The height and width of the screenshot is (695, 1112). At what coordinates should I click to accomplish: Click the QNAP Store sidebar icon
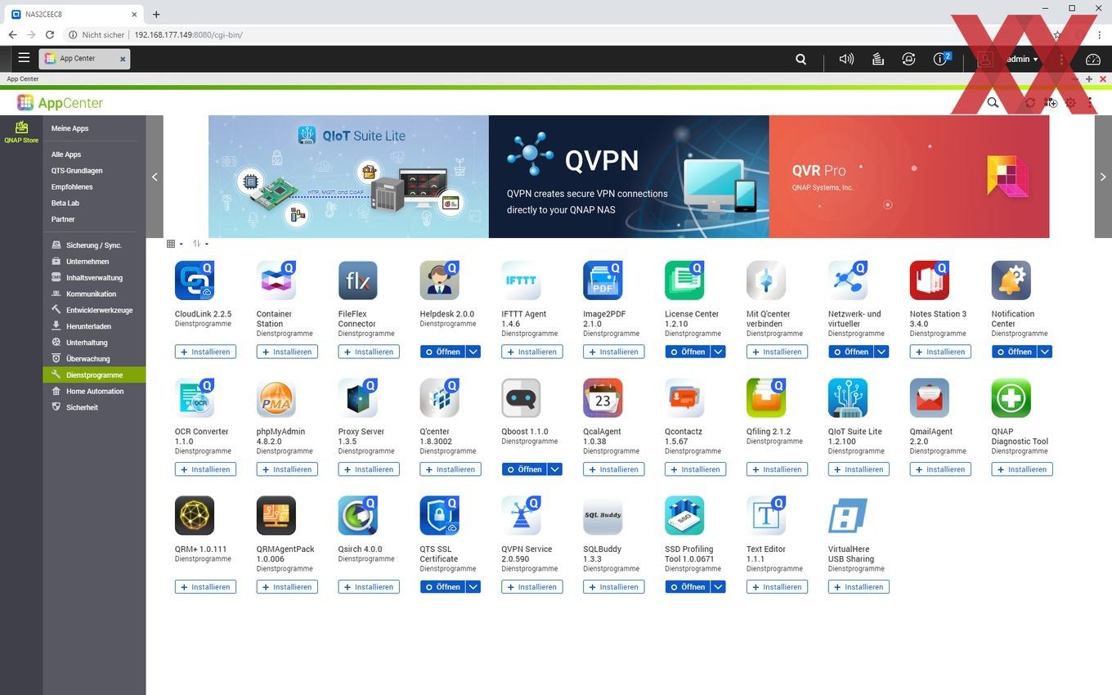[x=21, y=132]
